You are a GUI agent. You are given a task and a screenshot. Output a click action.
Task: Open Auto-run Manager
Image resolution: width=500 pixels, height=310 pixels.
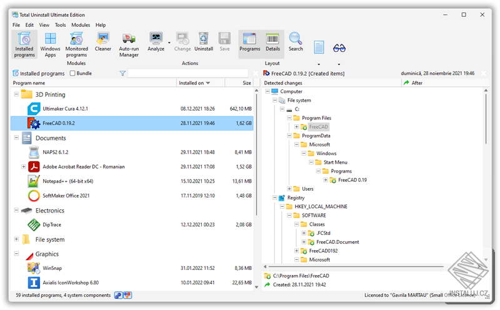[x=129, y=44]
